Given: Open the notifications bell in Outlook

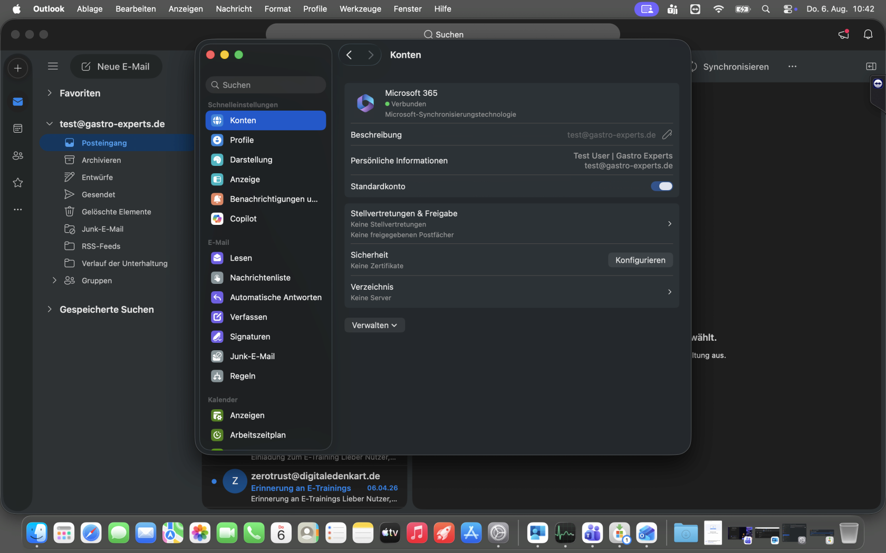Looking at the screenshot, I should point(868,34).
